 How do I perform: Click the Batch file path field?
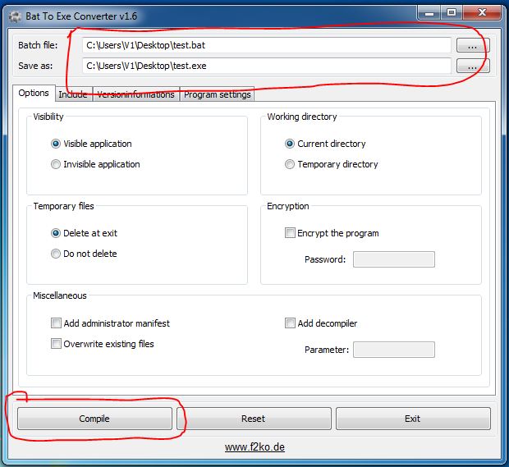[267, 45]
